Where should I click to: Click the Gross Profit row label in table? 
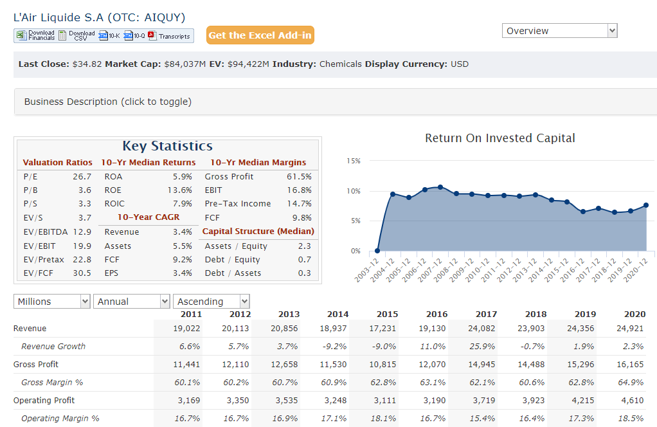(35, 365)
